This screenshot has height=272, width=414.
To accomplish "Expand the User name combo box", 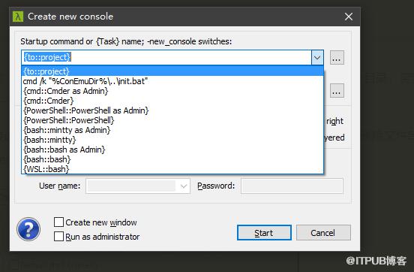I will 184,186.
